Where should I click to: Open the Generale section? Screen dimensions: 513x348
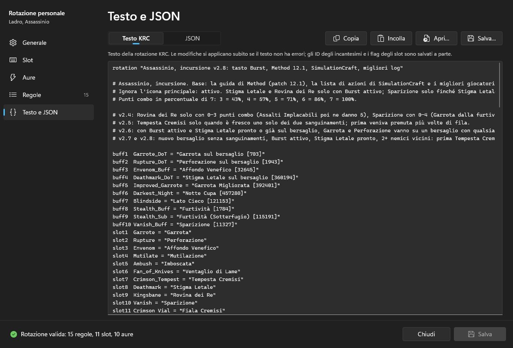[x=49, y=43]
